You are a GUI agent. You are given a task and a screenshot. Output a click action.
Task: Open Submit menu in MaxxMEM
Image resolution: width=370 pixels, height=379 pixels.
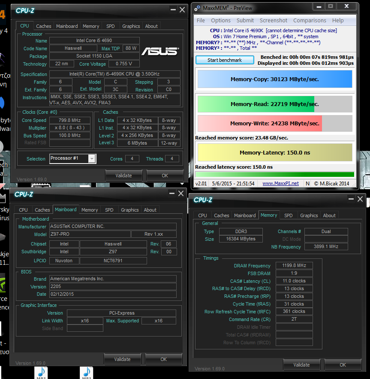(x=245, y=21)
